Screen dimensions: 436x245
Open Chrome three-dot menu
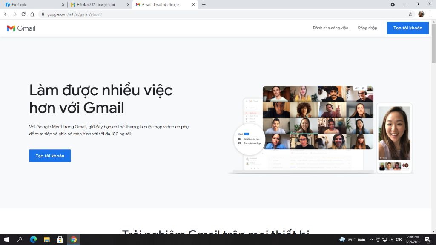pos(430,14)
